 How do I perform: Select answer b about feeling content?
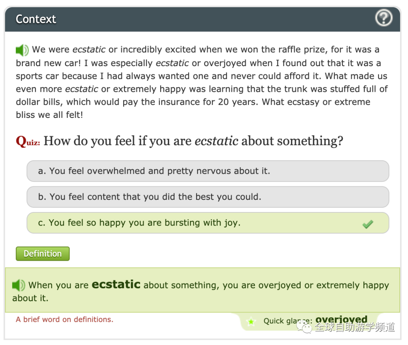click(x=208, y=197)
